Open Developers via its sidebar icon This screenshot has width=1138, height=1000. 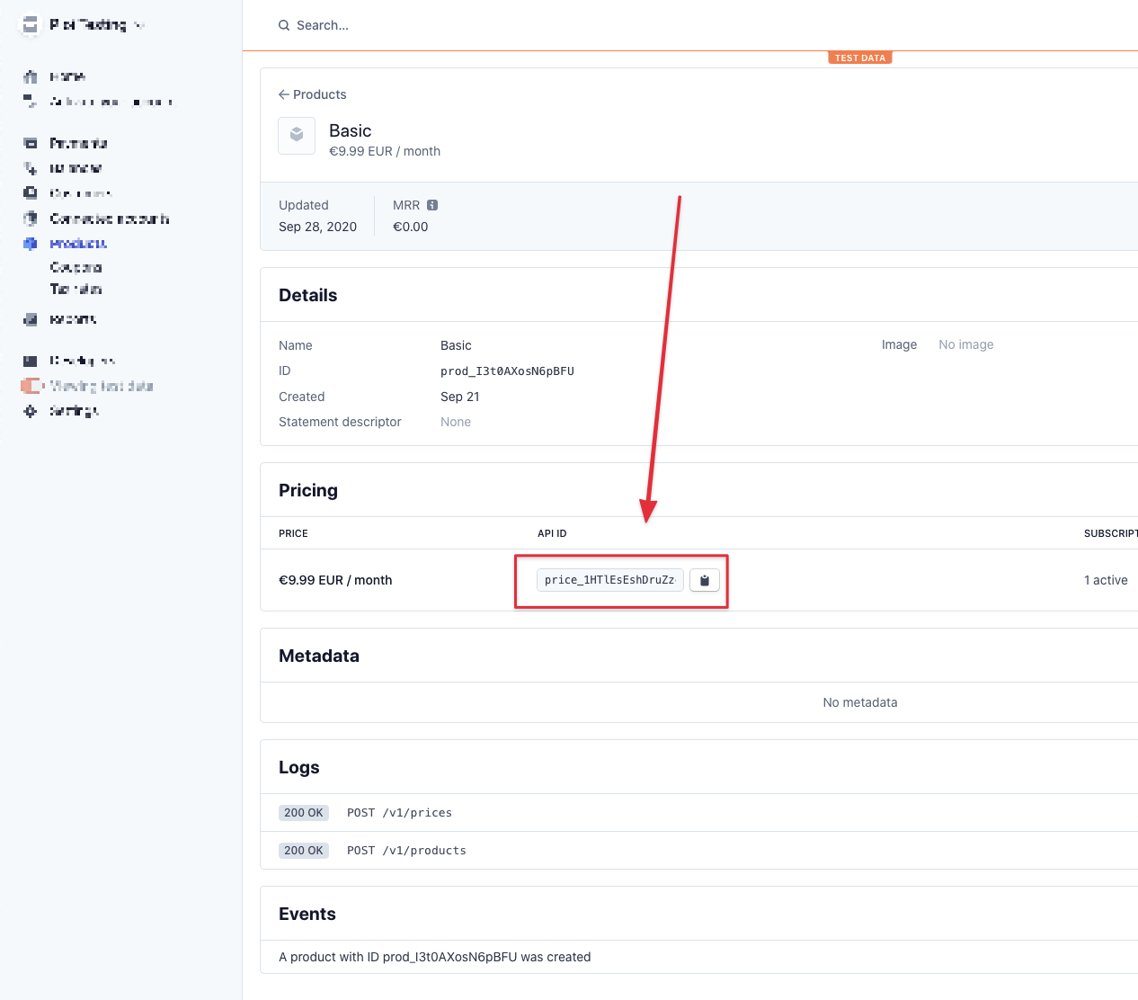pos(31,361)
